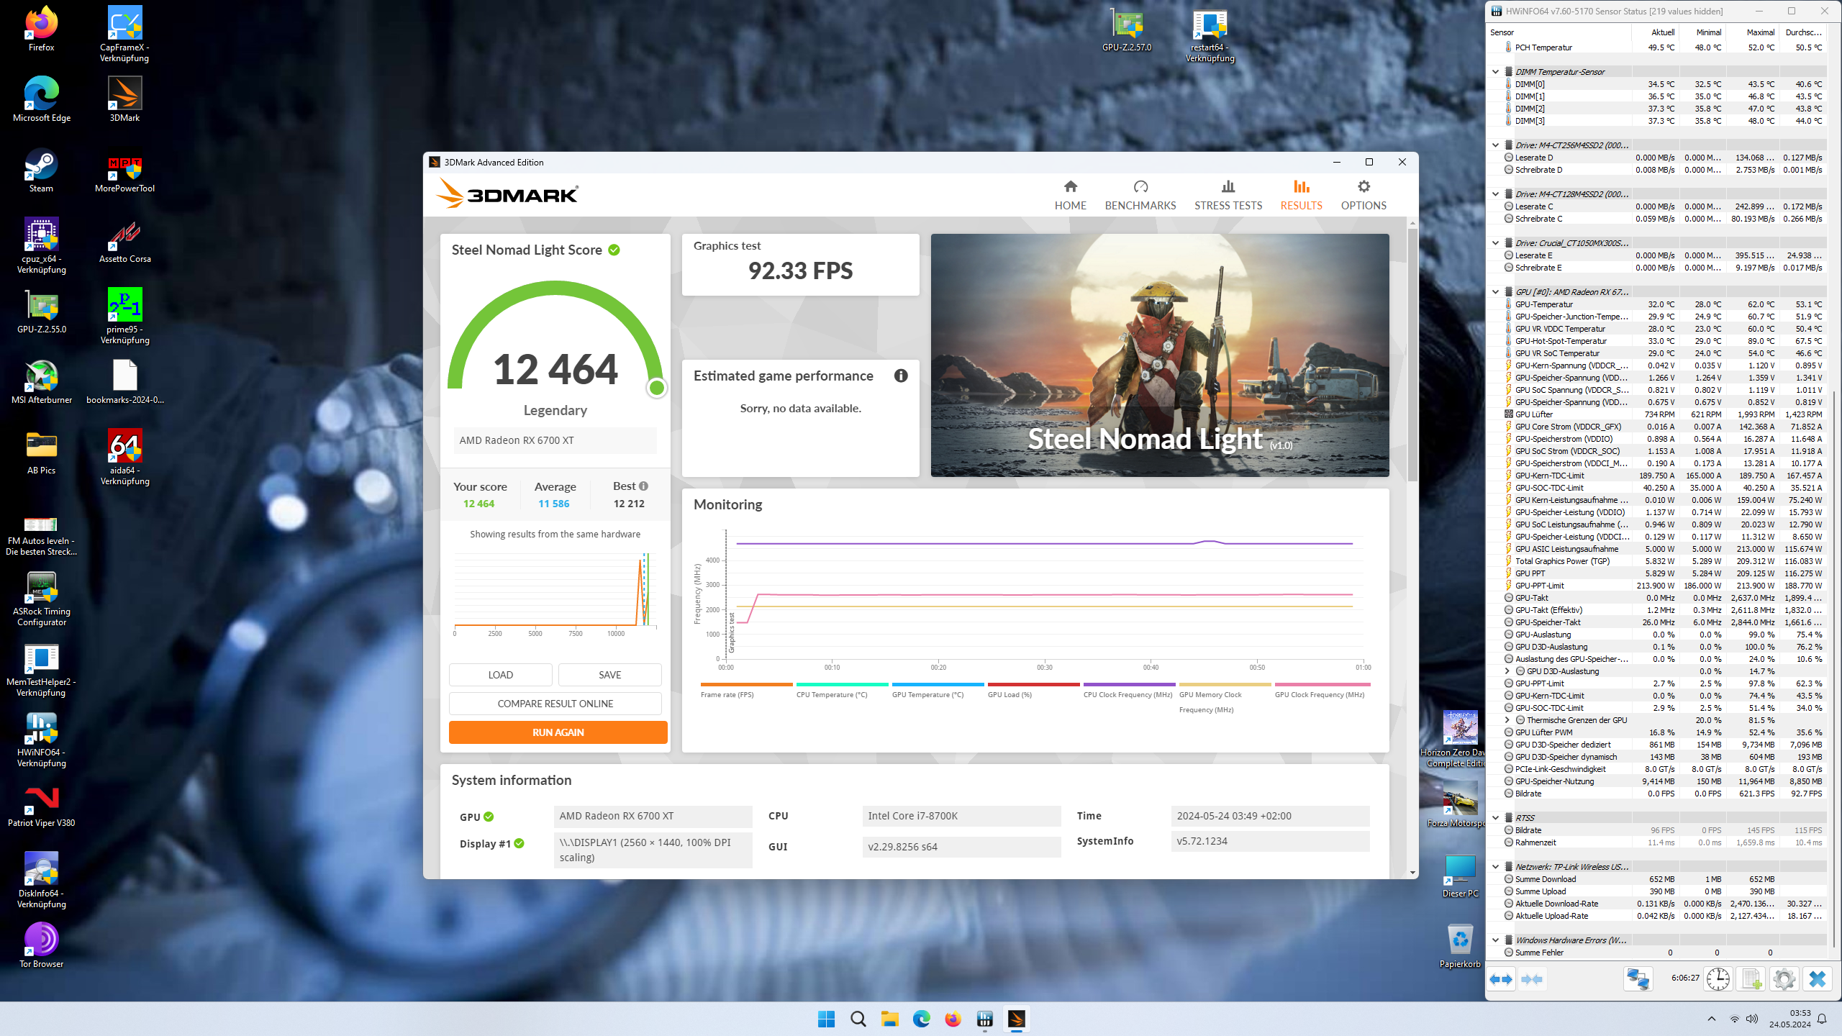1842x1036 pixels.
Task: Start logging with the sheet-plus icon
Action: click(x=1751, y=979)
